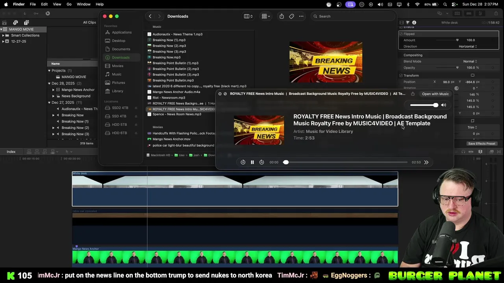Open Control Center in menu bar

[x=454, y=4]
